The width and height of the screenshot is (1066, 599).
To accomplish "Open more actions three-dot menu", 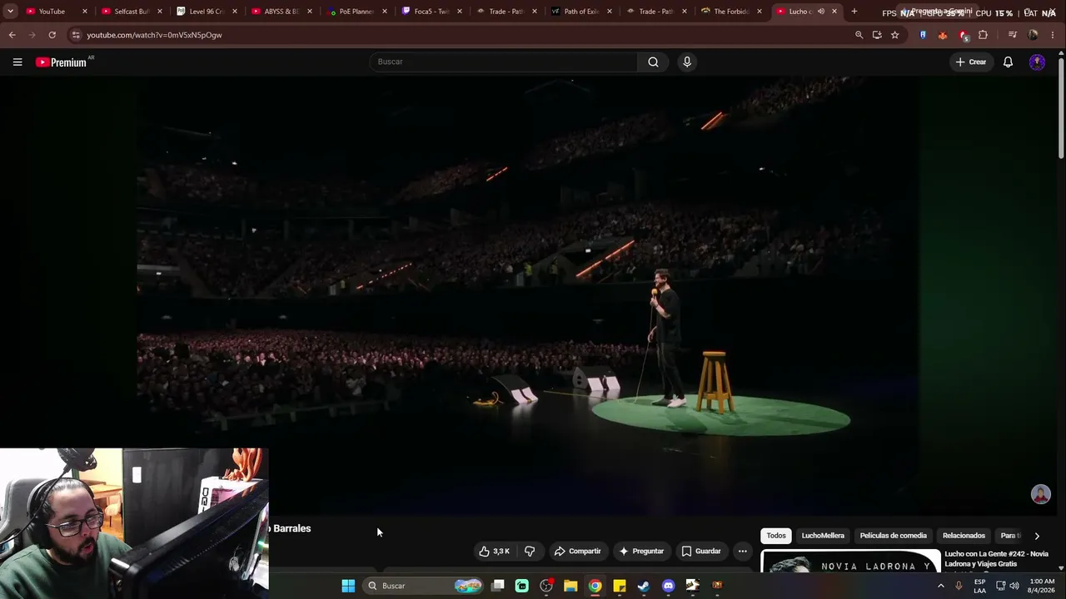I will (x=742, y=551).
